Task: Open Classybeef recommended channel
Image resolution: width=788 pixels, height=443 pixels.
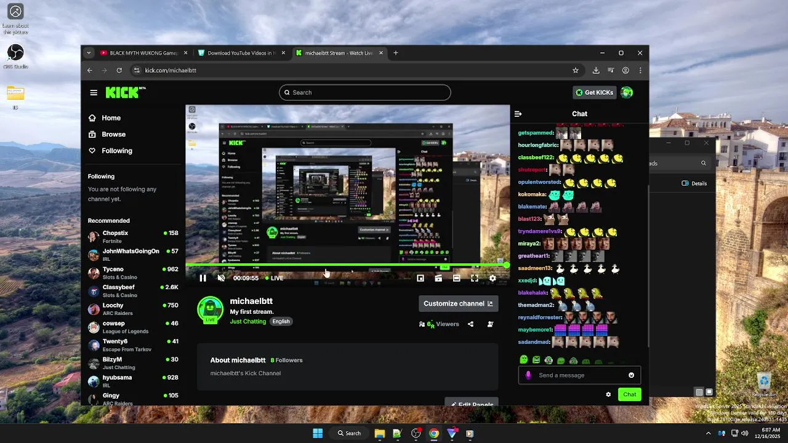Action: pyautogui.click(x=133, y=291)
